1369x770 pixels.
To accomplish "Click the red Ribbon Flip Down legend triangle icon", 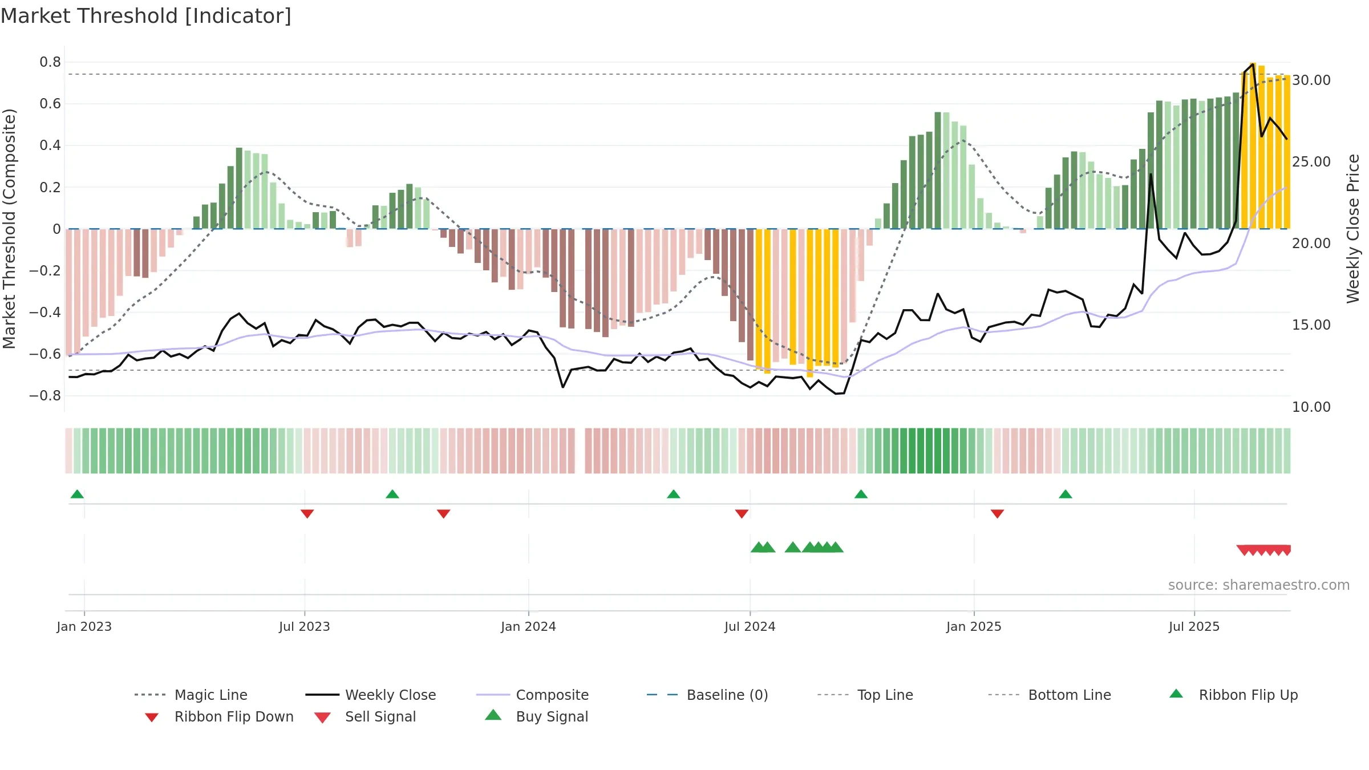I will [x=152, y=718].
